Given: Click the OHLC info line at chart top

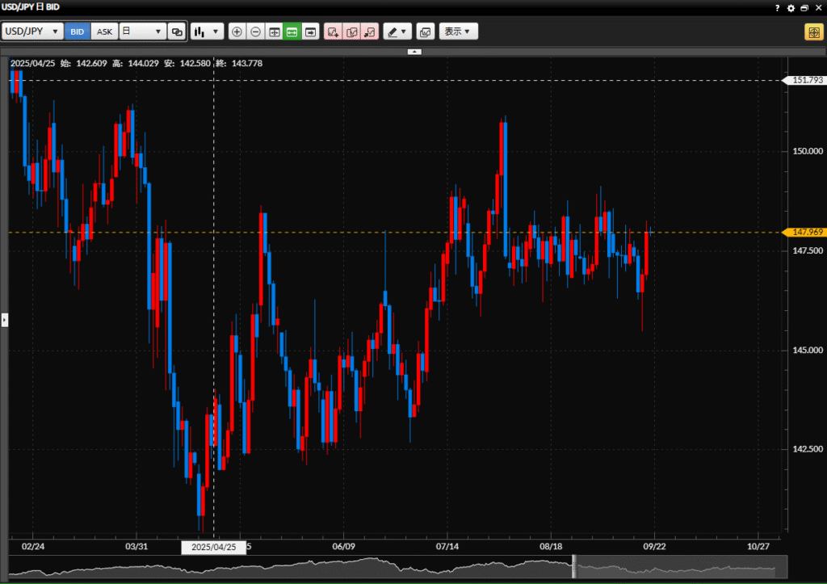Looking at the screenshot, I should coord(136,63).
